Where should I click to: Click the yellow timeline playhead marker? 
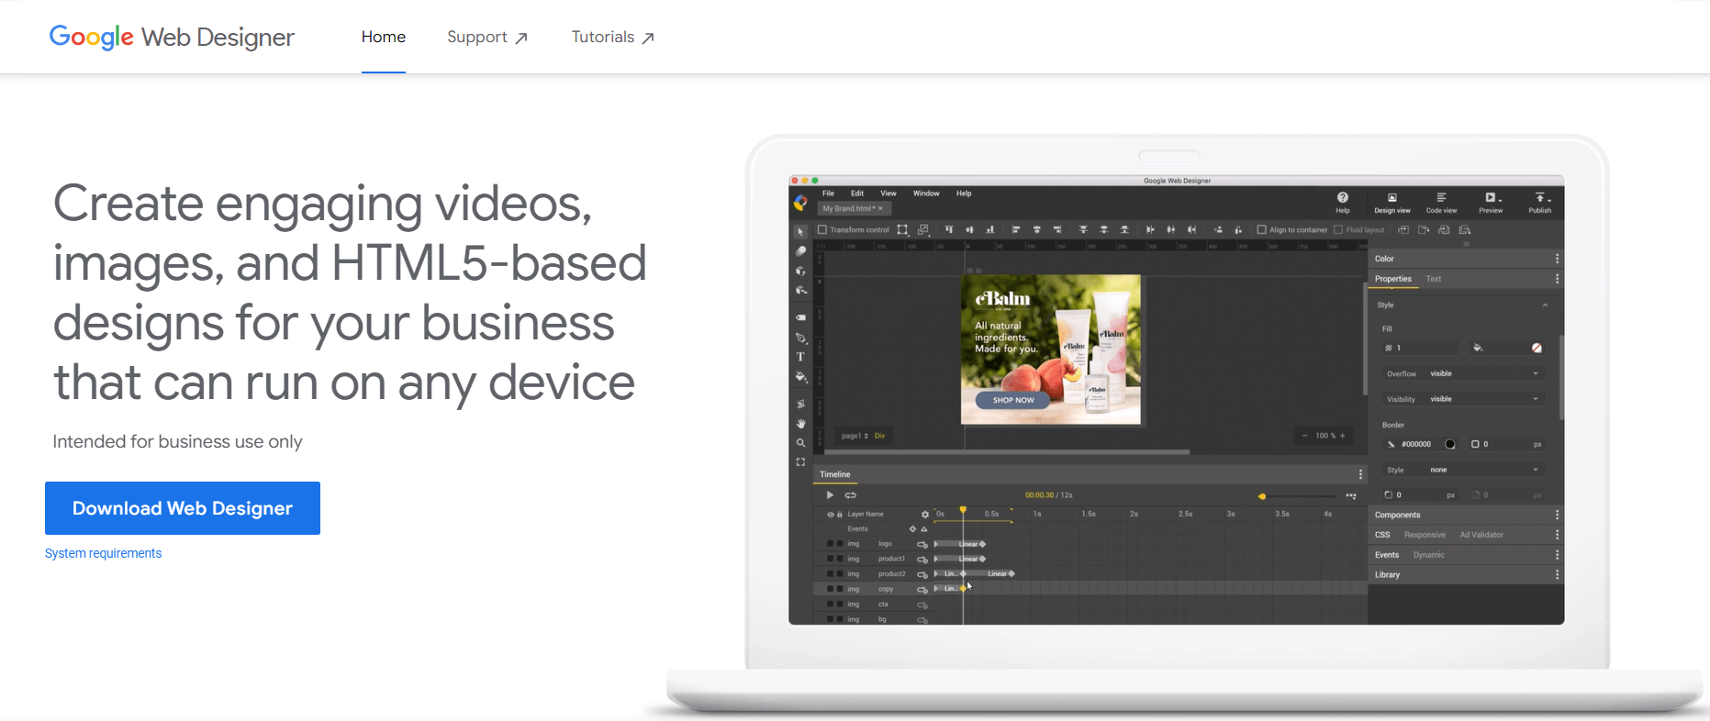pos(963,509)
